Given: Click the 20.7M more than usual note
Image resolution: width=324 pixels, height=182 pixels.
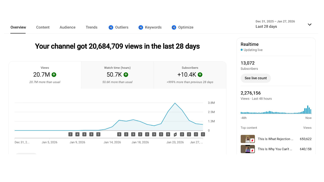Looking at the screenshot, I should click(x=45, y=82).
